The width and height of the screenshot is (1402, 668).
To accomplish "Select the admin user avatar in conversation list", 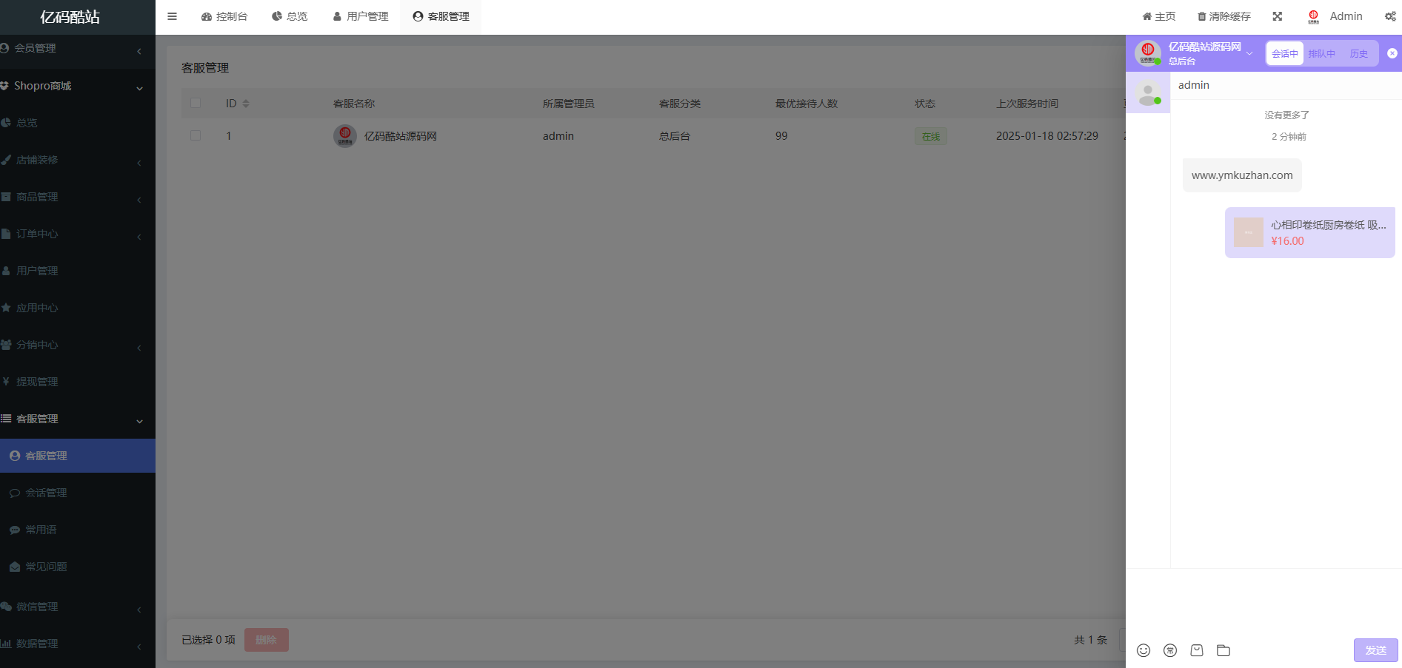I will pyautogui.click(x=1148, y=93).
